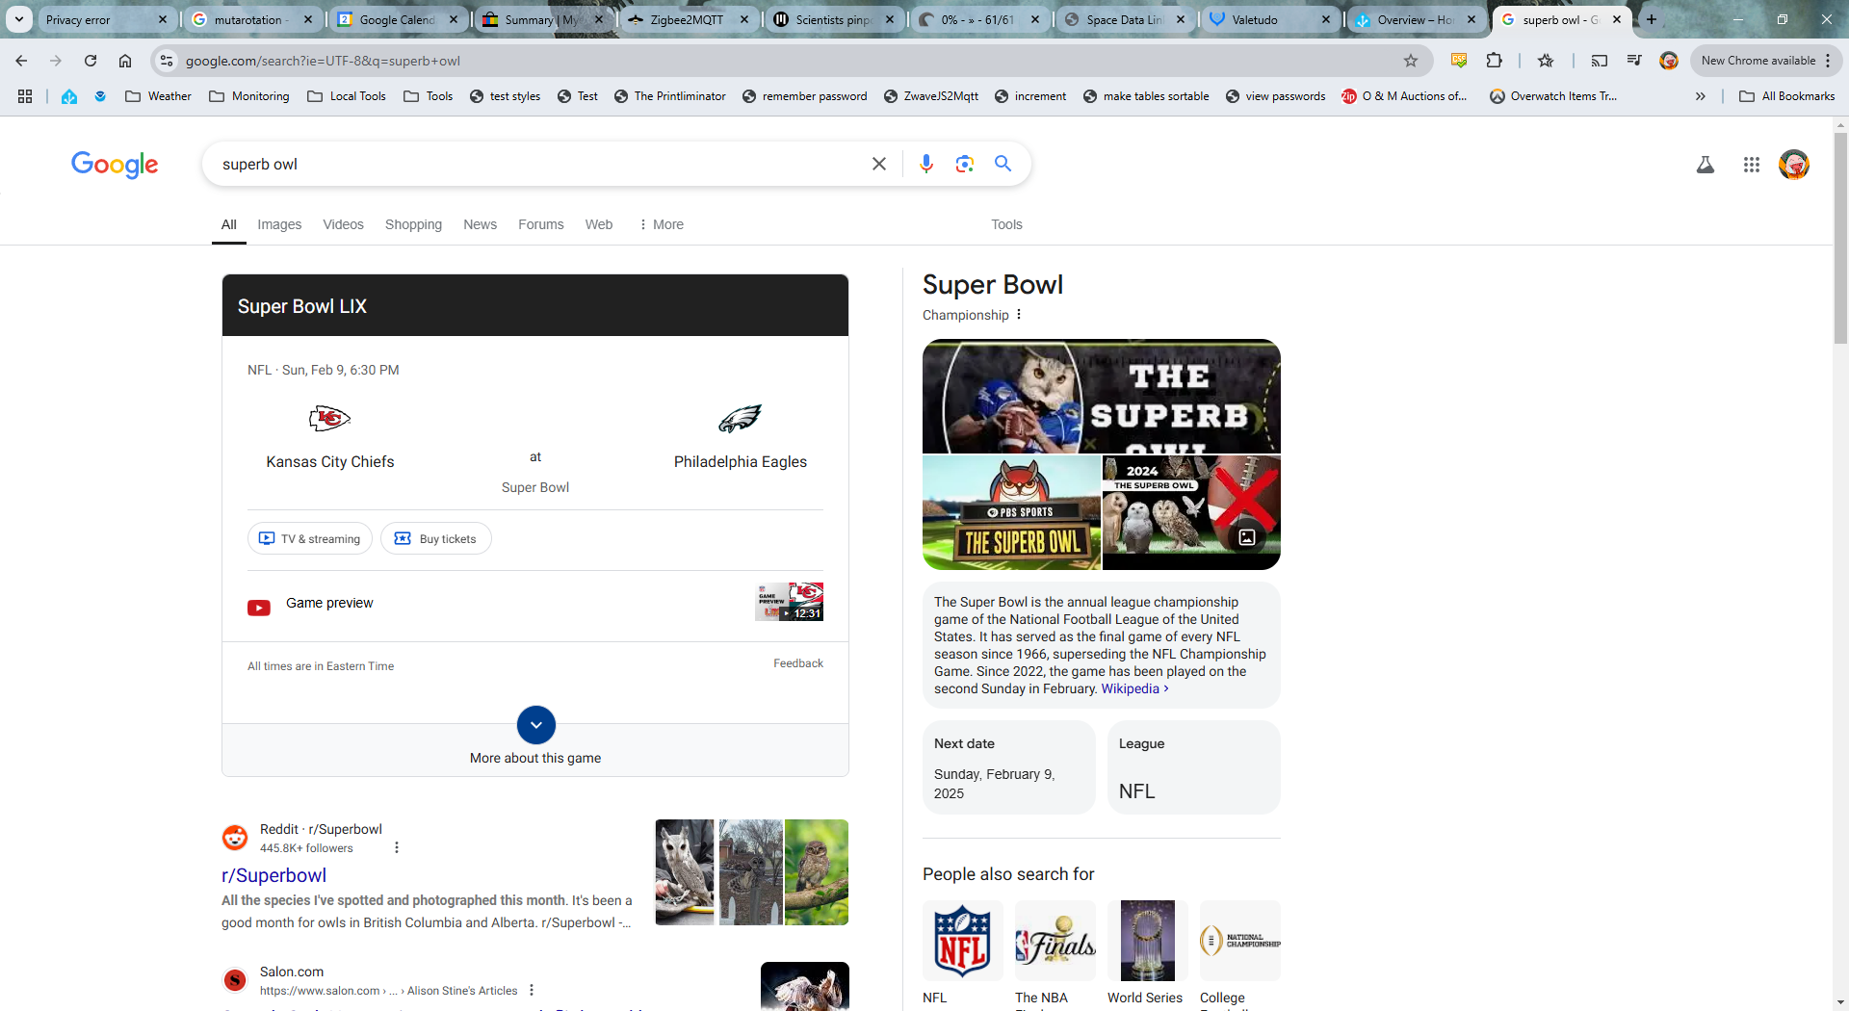Go back to previous page
1849x1011 pixels.
[21, 61]
